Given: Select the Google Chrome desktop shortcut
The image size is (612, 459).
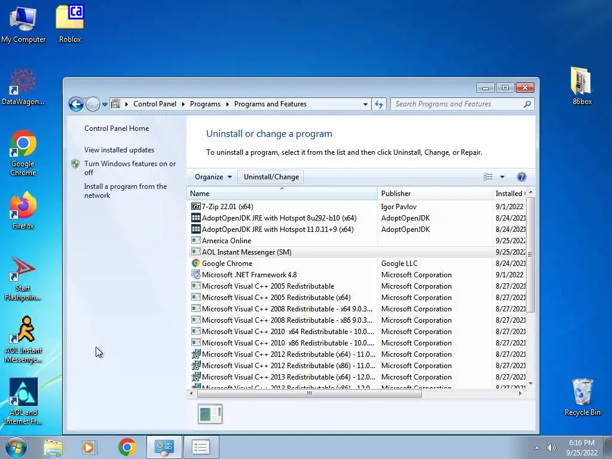Looking at the screenshot, I should click(x=23, y=153).
